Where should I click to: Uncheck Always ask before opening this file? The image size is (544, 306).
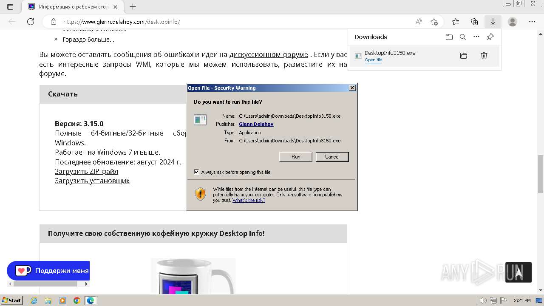click(x=196, y=172)
